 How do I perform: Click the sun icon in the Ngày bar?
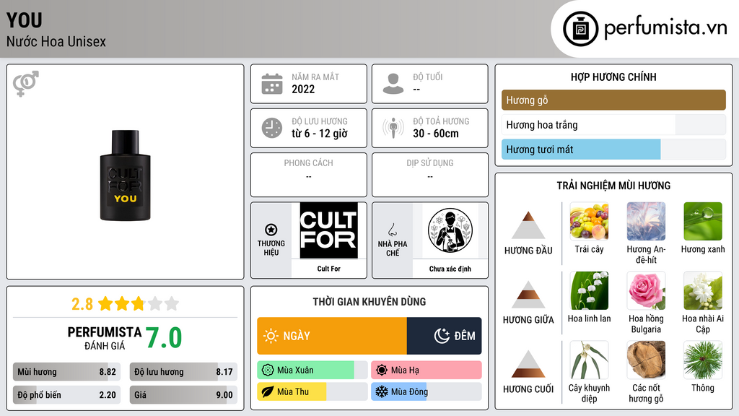point(271,336)
